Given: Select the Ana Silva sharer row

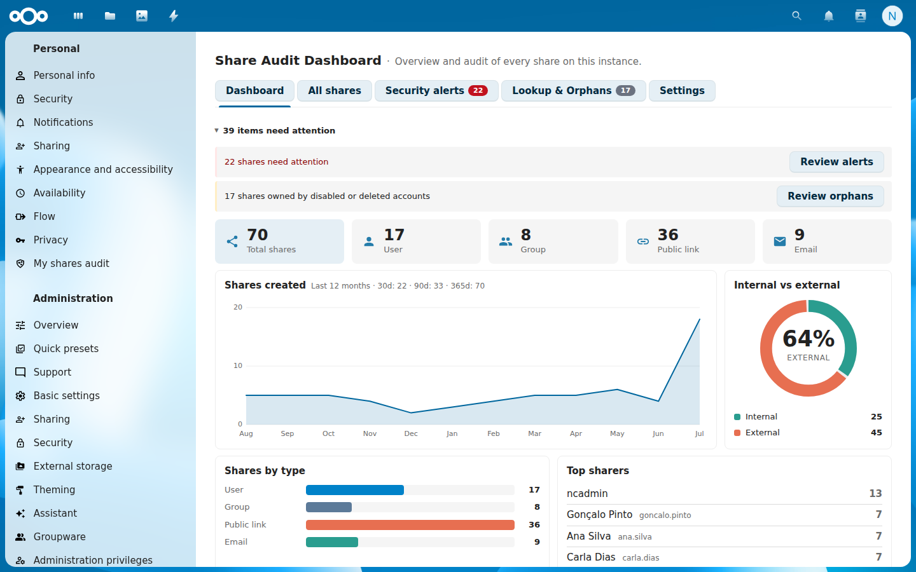Looking at the screenshot, I should (724, 536).
